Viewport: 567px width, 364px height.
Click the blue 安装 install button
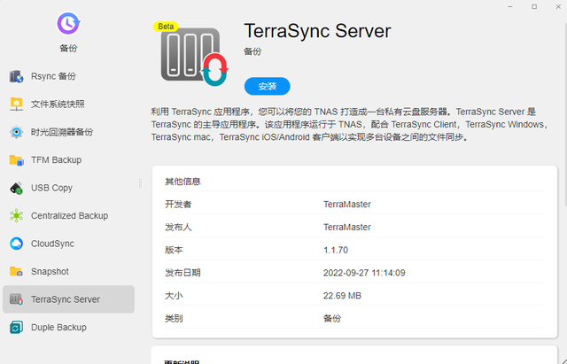[268, 87]
